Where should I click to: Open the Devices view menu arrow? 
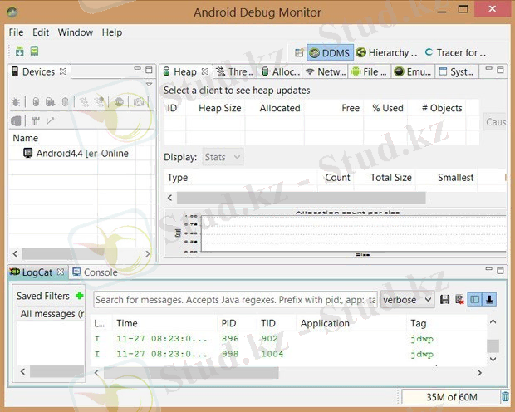[149, 85]
